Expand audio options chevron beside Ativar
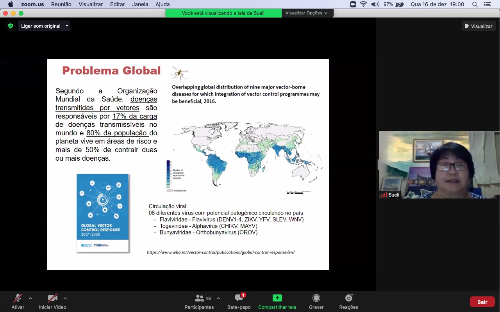 click(x=30, y=298)
